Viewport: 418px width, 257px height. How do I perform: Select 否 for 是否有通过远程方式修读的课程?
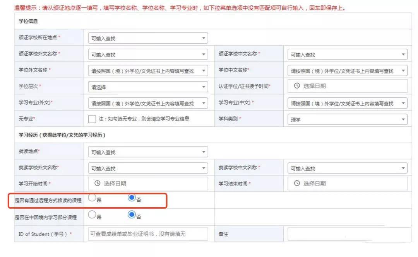coord(132,197)
